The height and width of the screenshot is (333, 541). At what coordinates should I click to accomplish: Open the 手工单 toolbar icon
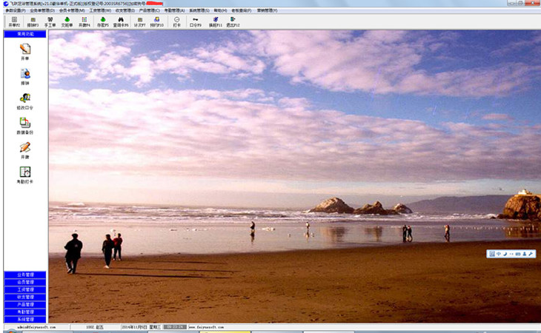point(50,21)
